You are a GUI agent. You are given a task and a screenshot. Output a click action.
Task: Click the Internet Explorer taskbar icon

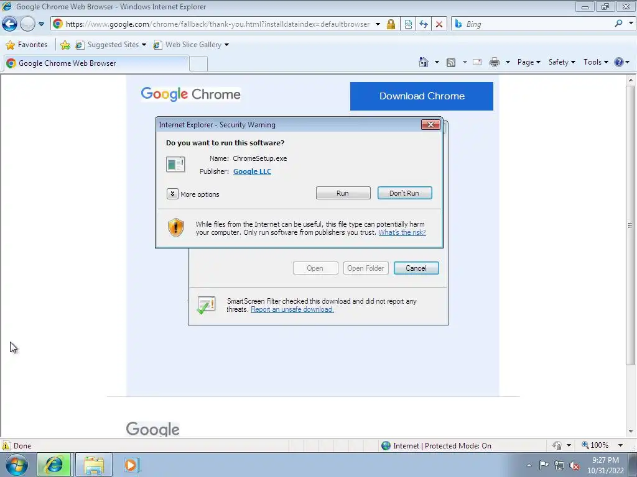click(x=55, y=465)
